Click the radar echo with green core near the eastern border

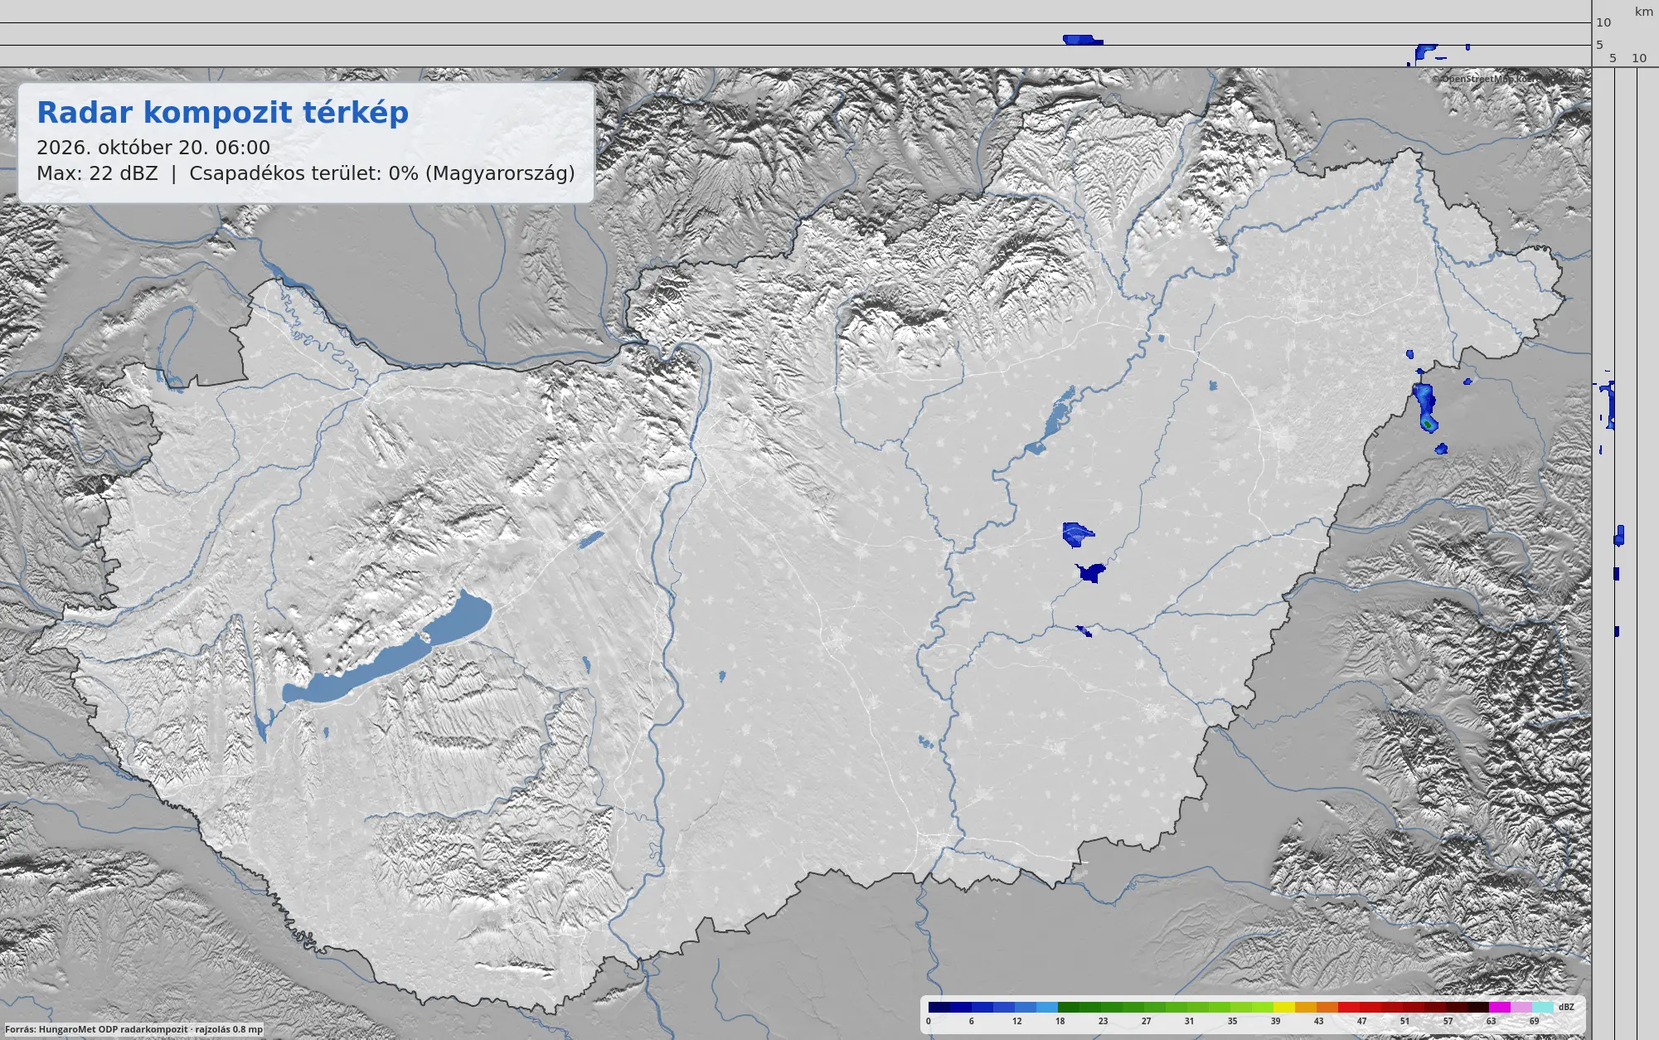[x=1425, y=407]
